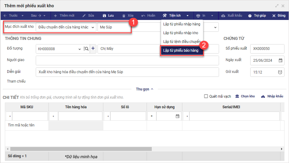
Task: Click the Đóng button in toolbar
Action: pos(279,16)
